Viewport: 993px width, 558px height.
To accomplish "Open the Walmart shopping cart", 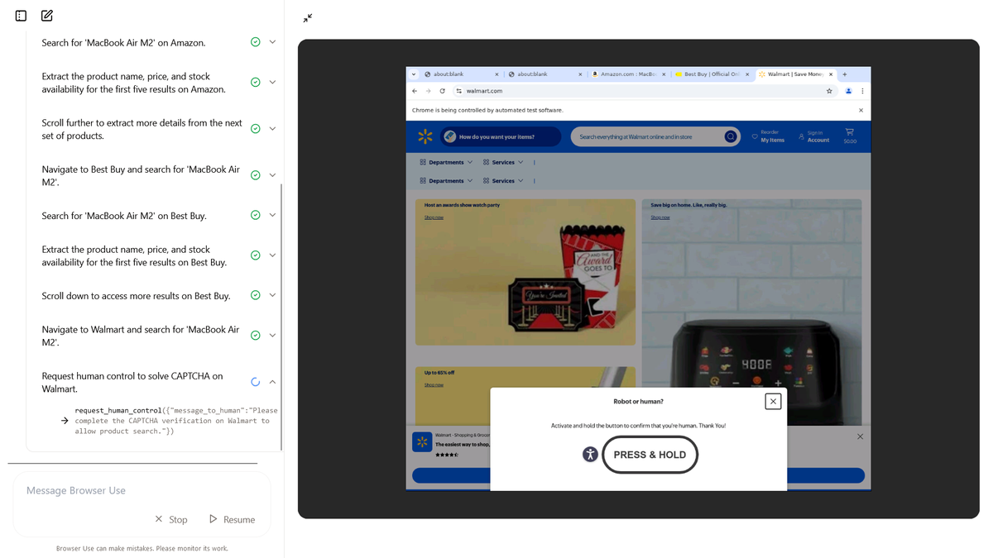I will point(849,133).
